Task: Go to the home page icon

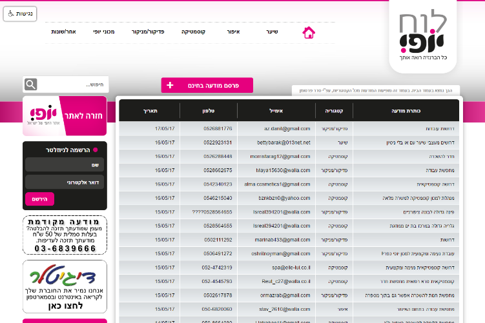Action: pyautogui.click(x=309, y=32)
